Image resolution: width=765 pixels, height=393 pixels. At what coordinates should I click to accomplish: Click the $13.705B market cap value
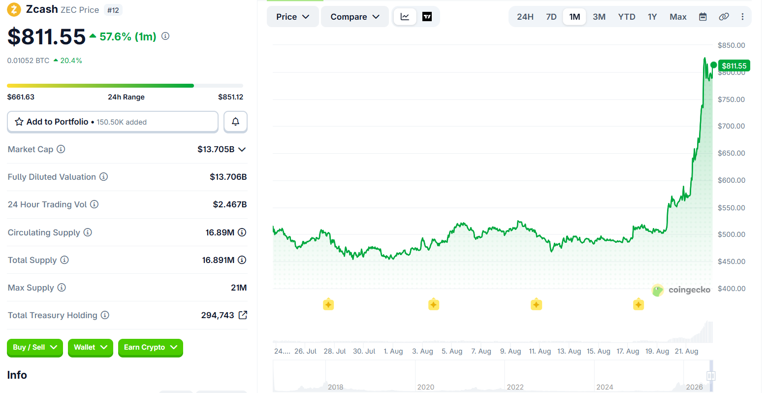coord(216,149)
